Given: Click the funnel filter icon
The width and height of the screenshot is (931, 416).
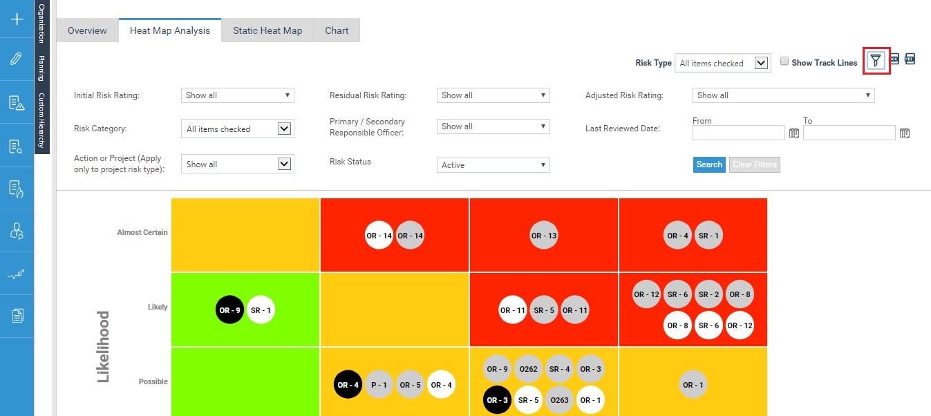Looking at the screenshot, I should [x=876, y=60].
